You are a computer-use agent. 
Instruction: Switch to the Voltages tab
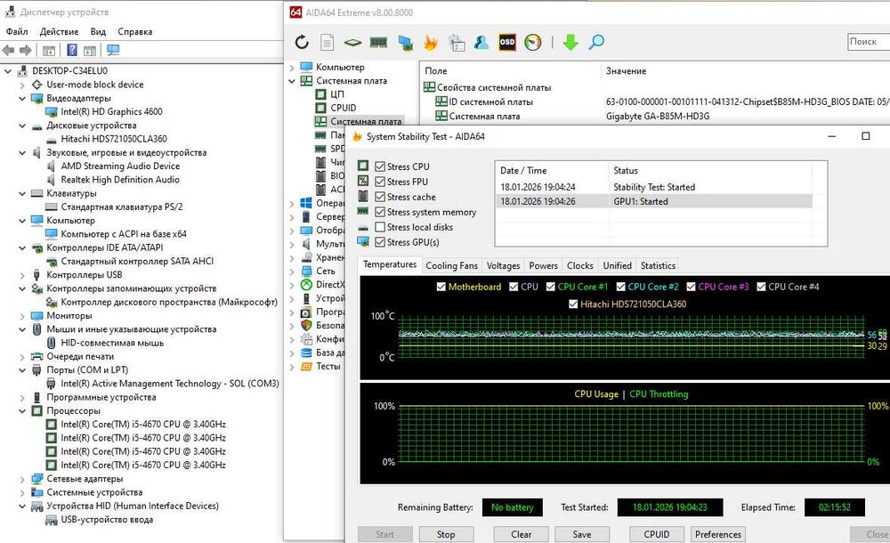click(x=503, y=266)
